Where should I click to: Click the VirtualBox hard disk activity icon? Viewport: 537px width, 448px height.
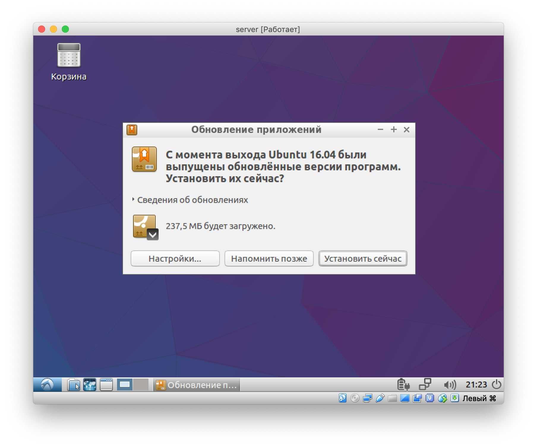click(x=342, y=398)
